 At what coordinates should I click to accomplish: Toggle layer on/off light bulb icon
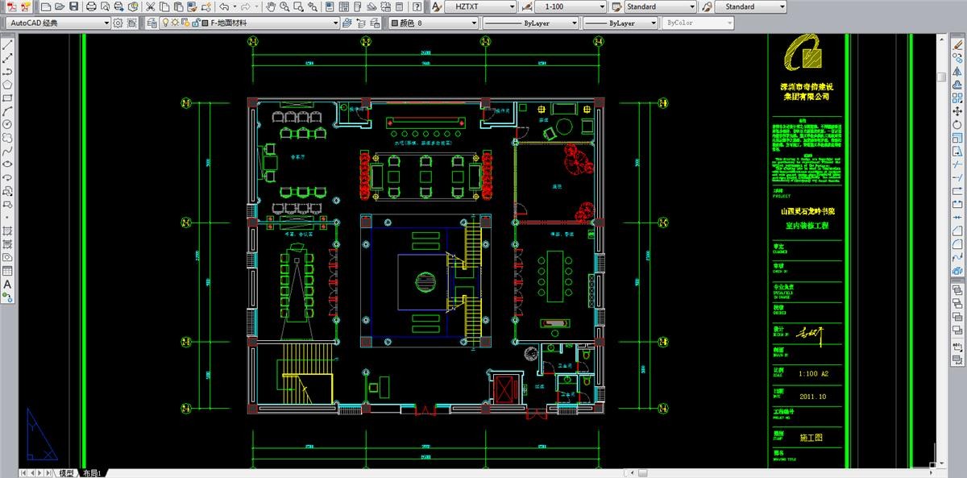coord(165,23)
